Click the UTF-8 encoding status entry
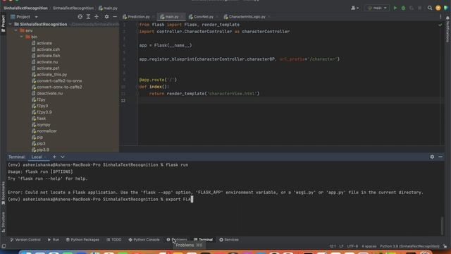 click(x=352, y=246)
